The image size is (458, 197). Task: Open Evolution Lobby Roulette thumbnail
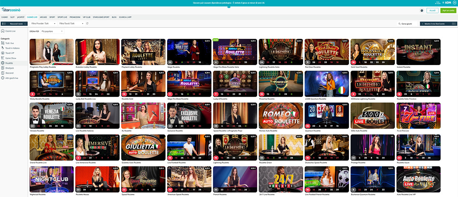tap(98, 52)
